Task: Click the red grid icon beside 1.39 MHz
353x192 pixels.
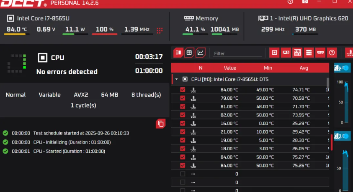Action: [x=160, y=30]
